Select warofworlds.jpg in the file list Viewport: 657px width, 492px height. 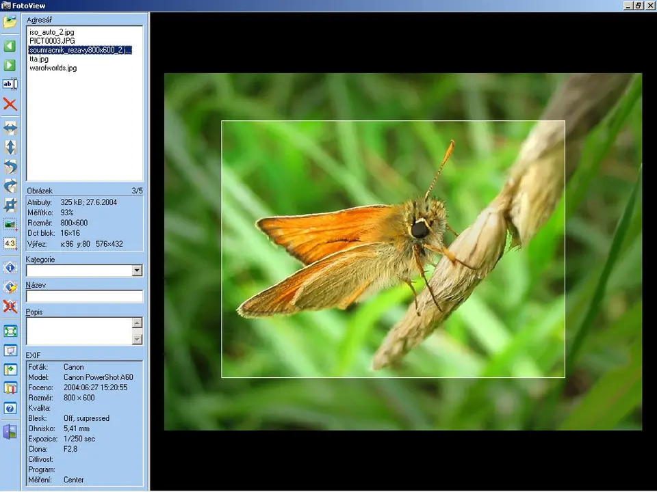coord(53,68)
